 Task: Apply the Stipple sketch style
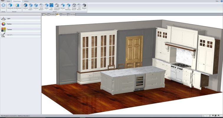coord(84,5)
